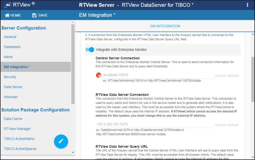Viewport: 255px width, 160px height.
Task: Toggle Integrate with Enterprise Monitor switch
Action: point(90,50)
